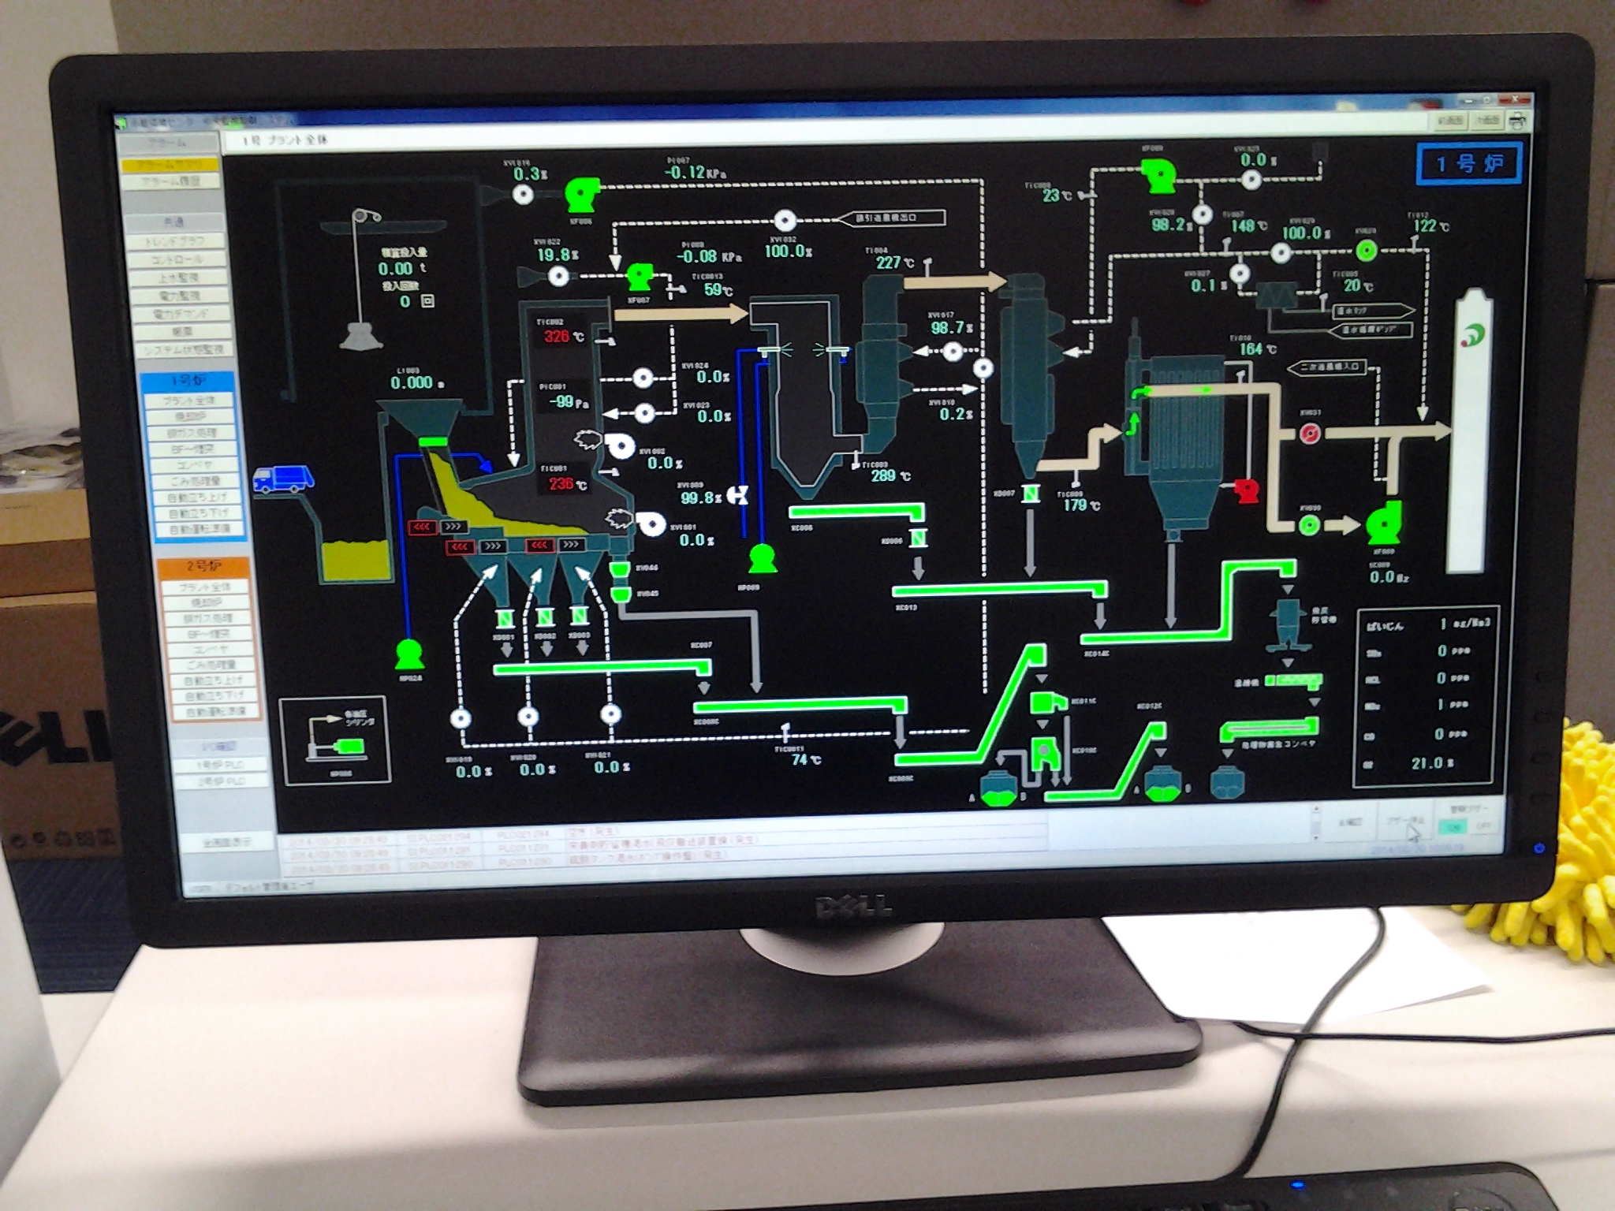Viewport: 1615px width, 1211px height.
Task: Open プラント全体 under 2号炉 section
Action: click(x=204, y=587)
